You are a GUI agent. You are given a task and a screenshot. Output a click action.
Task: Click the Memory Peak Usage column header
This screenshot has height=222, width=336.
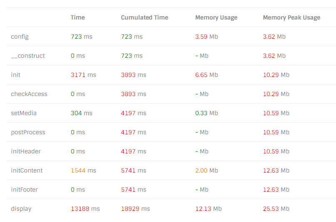[x=291, y=17]
